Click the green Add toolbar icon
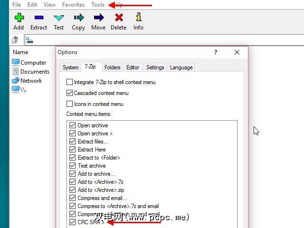The image size is (304, 228). [19, 18]
